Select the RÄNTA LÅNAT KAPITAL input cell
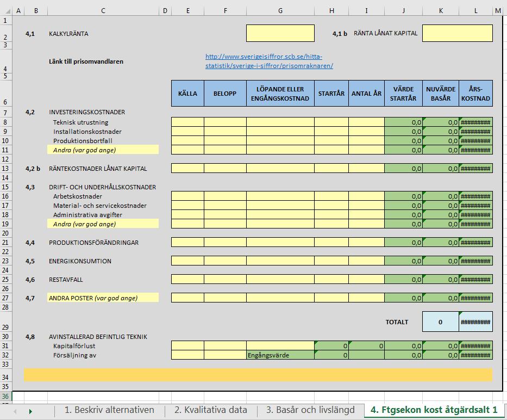 coord(457,33)
